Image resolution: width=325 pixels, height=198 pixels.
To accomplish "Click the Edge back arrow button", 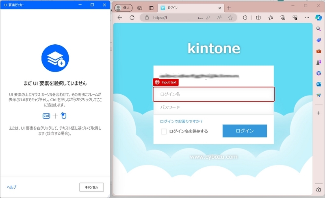I will (120, 17).
